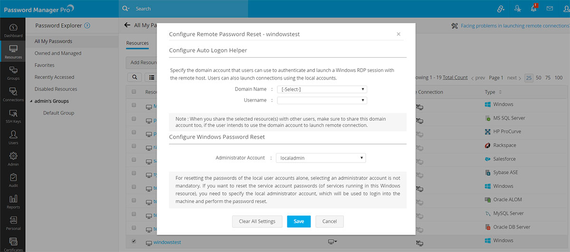This screenshot has height=252, width=570.
Task: Tick the first resource row checkbox
Action: pos(134,105)
